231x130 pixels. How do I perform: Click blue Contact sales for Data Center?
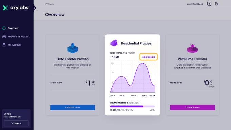tap(73, 108)
